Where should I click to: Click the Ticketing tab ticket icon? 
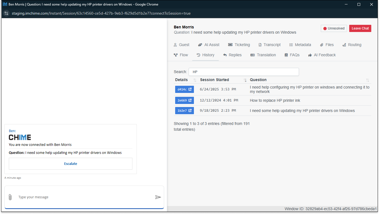click(x=230, y=45)
